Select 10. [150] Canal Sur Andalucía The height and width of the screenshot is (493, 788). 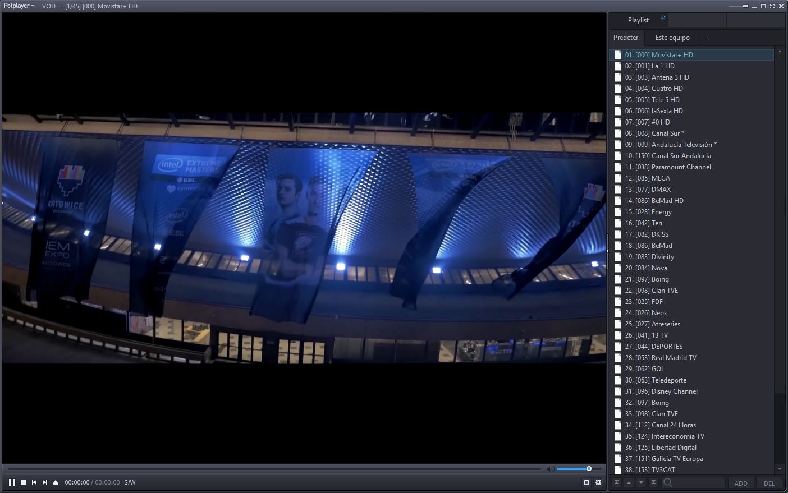pos(691,156)
